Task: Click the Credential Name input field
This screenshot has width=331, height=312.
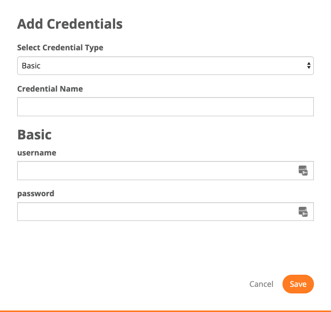Action: click(165, 107)
